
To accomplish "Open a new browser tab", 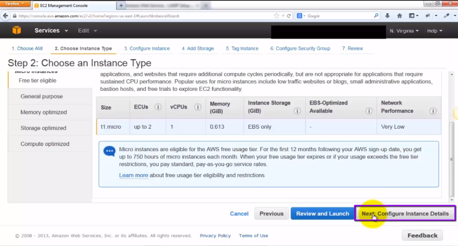I will 121,5.
